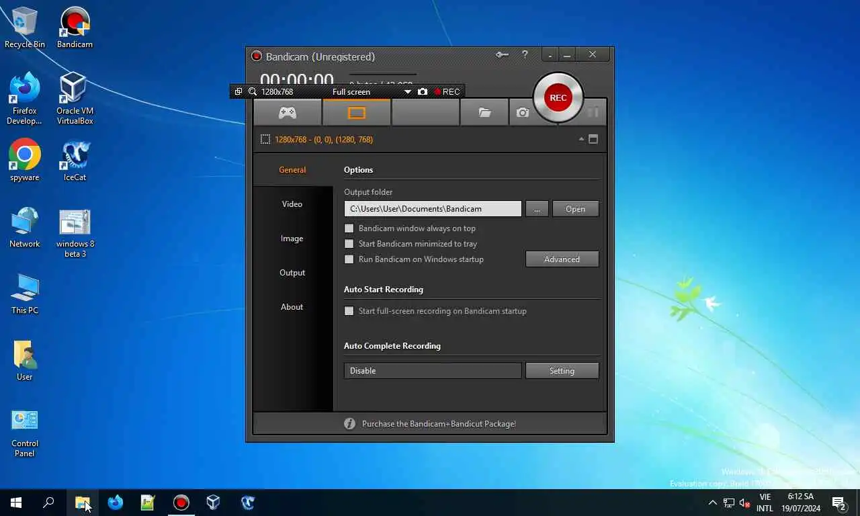This screenshot has height=516, width=860.
Task: Enable Bandicam window always on top
Action: (349, 228)
